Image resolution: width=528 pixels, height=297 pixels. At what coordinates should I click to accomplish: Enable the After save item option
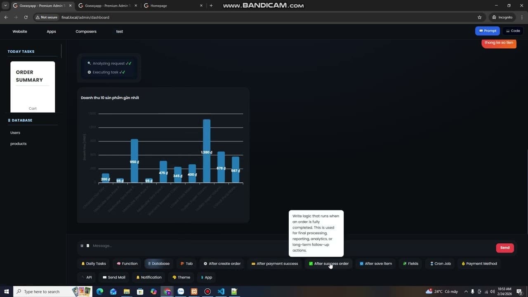pyautogui.click(x=375, y=264)
